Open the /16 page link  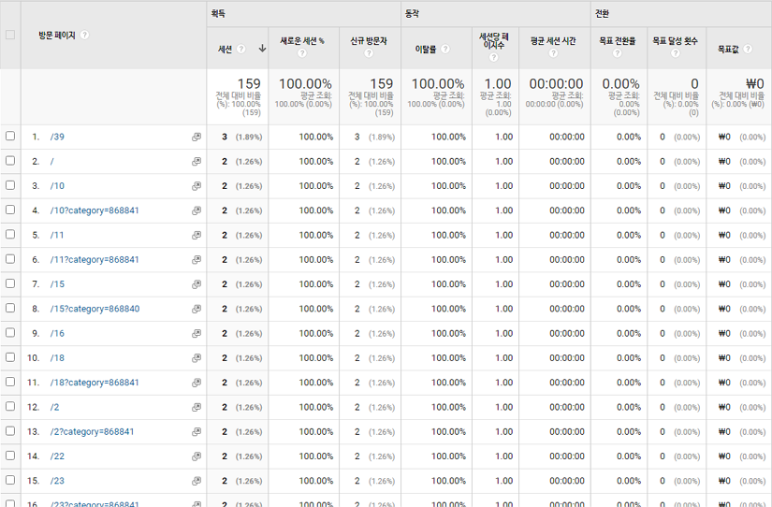57,334
